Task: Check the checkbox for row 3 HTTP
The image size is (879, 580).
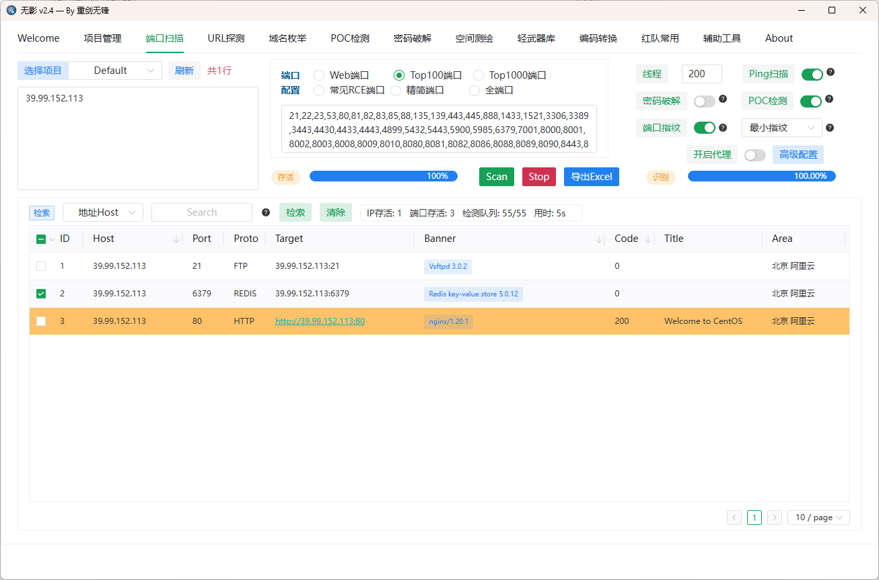Action: (41, 321)
